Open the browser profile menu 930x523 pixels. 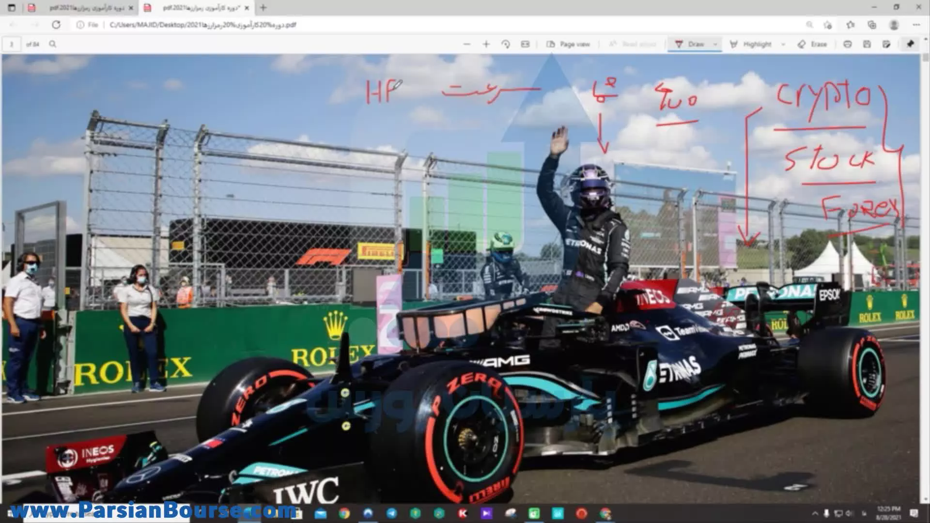(x=894, y=25)
